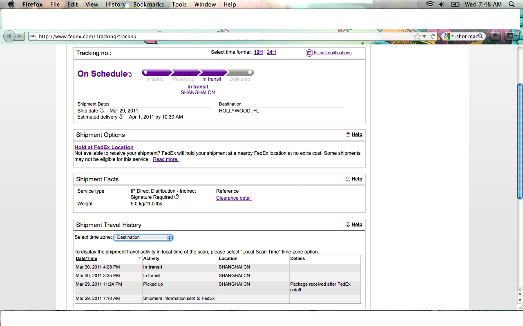
Task: Open Help link in Shipment Options section
Action: pos(357,134)
